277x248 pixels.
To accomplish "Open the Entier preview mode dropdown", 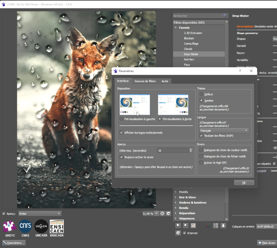I will pos(40,213).
